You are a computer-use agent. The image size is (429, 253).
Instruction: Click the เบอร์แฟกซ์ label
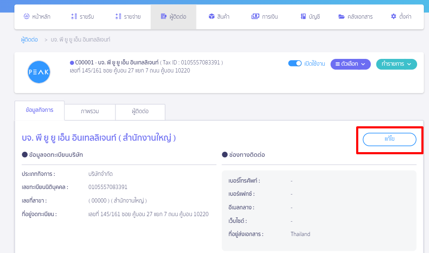[241, 194]
